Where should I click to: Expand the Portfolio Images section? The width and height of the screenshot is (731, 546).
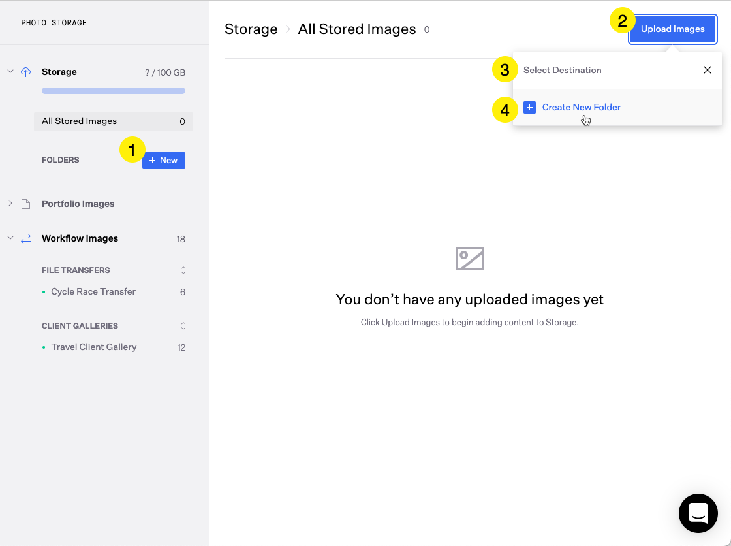click(x=10, y=204)
